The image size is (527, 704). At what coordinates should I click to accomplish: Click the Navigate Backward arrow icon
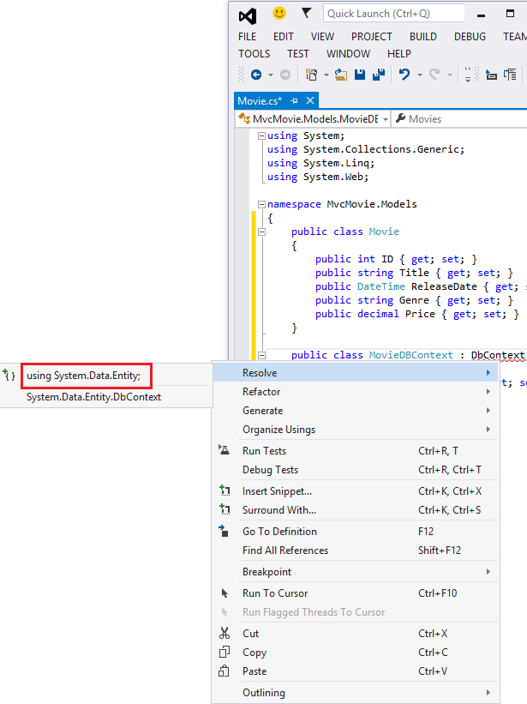point(256,75)
